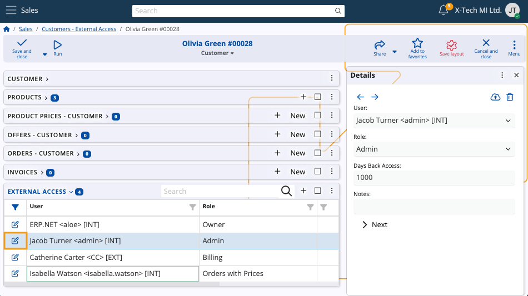Click the Run play icon
Image resolution: width=528 pixels, height=296 pixels.
pos(58,45)
